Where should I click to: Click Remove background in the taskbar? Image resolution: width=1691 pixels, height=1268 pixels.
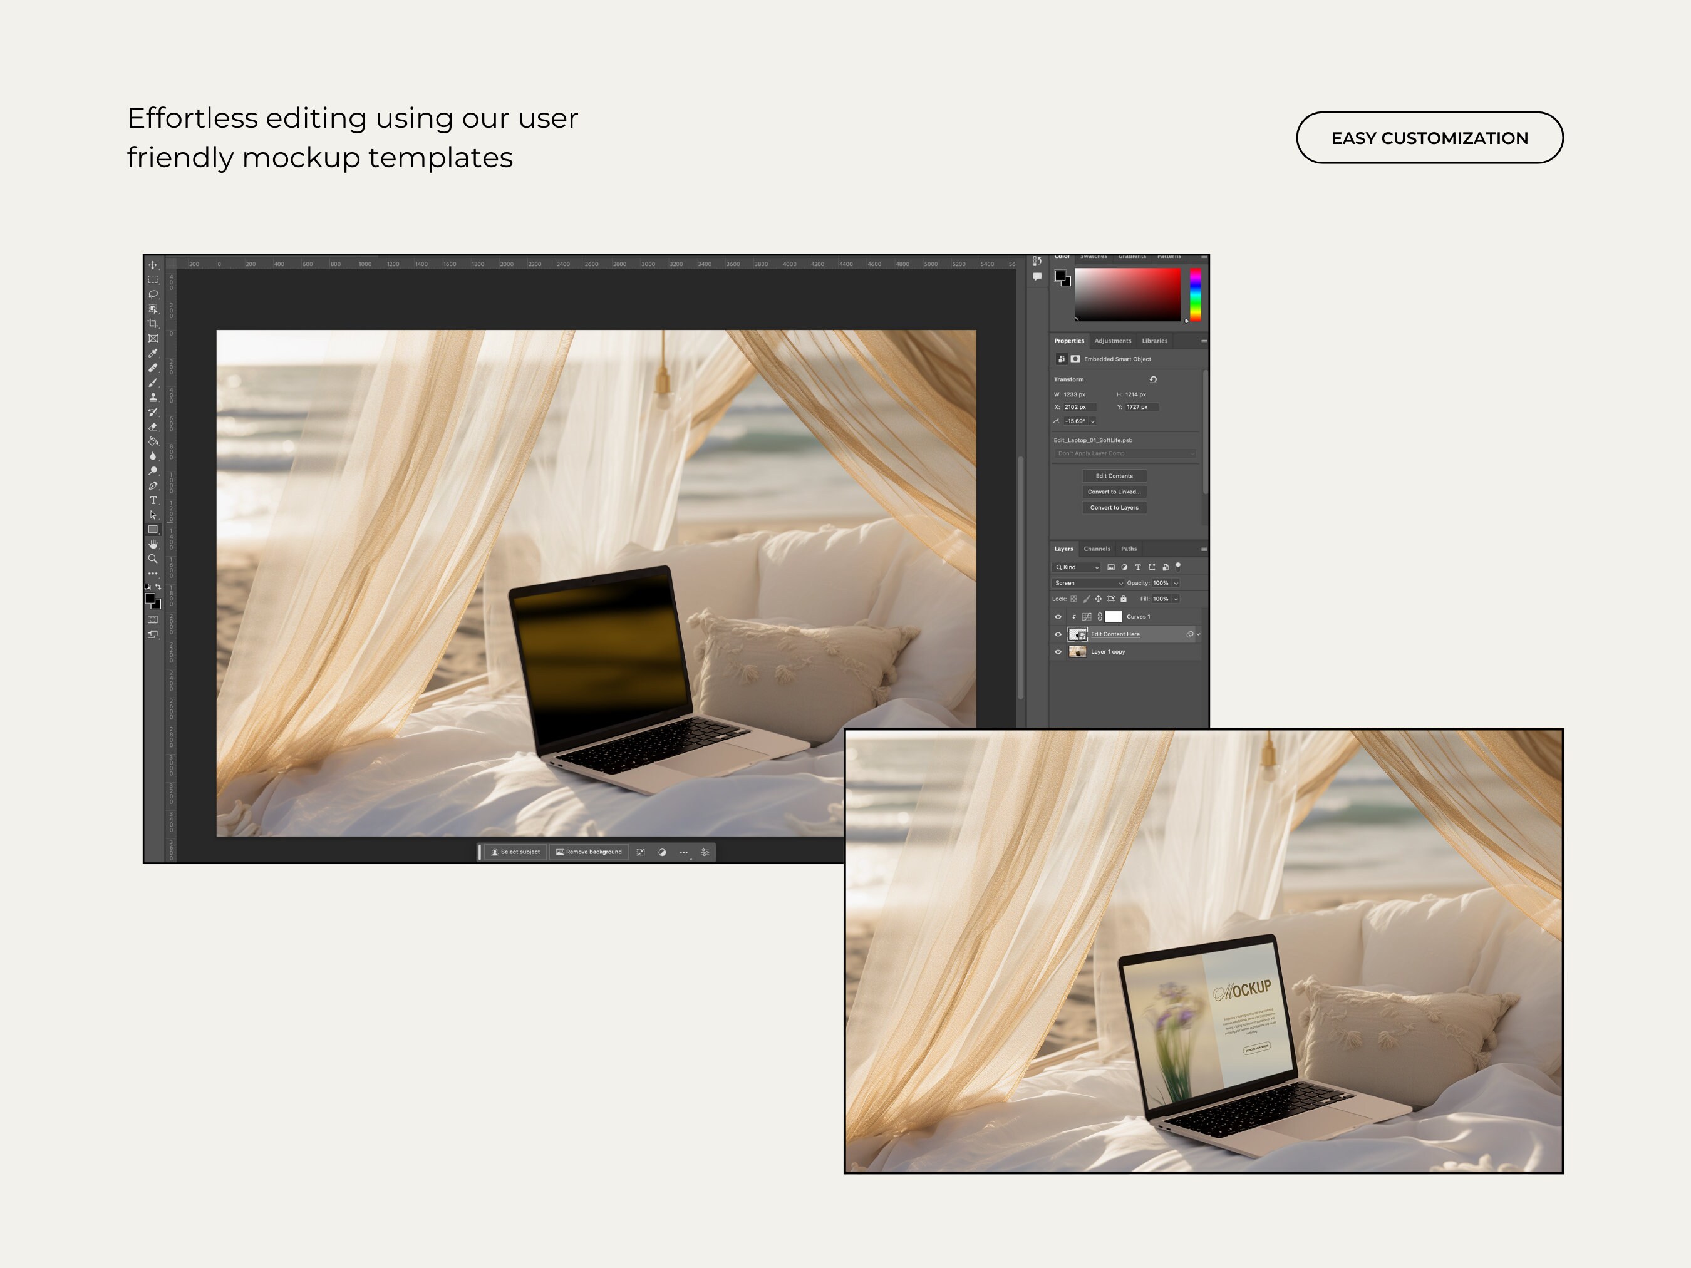(589, 852)
